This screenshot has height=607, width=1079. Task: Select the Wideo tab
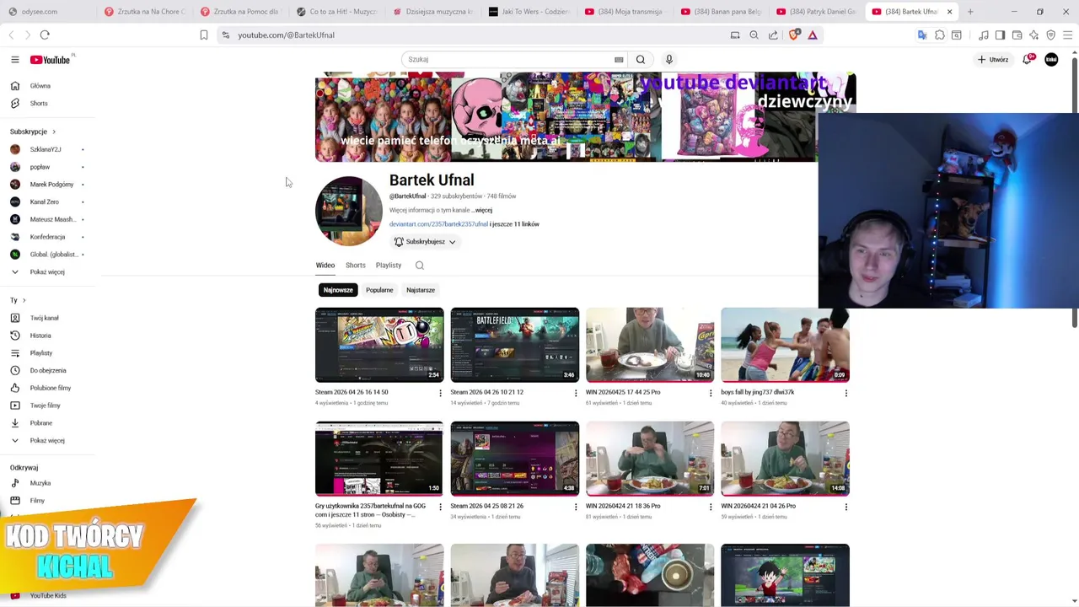coord(325,265)
